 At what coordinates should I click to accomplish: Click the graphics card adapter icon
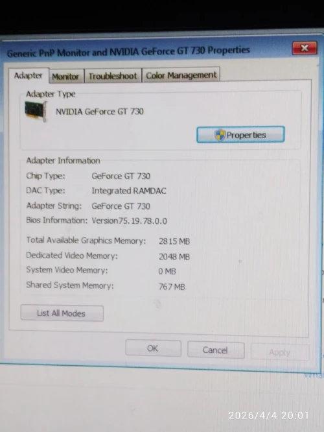pyautogui.click(x=36, y=111)
